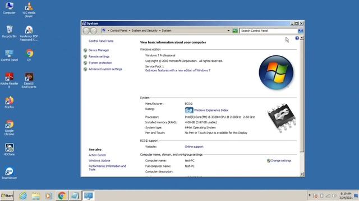Open Advanced system settings
Viewport: 359px width, 201px height.
pos(105,69)
